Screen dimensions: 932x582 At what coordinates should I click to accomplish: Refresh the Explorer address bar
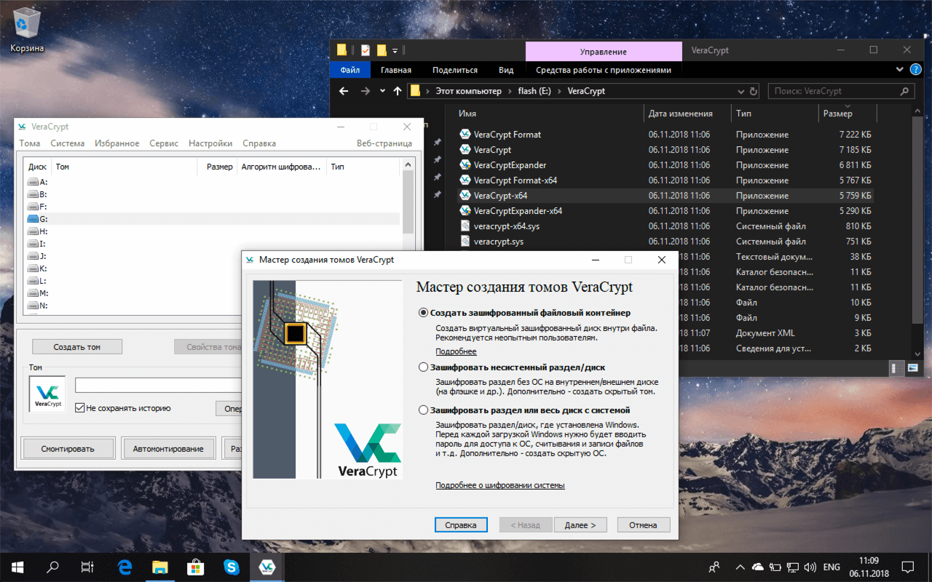[x=753, y=92]
